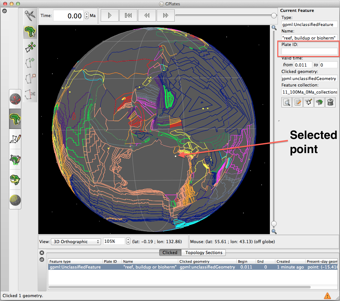Select the Move Vertex tool
340x301 pixels.
pos(30,47)
